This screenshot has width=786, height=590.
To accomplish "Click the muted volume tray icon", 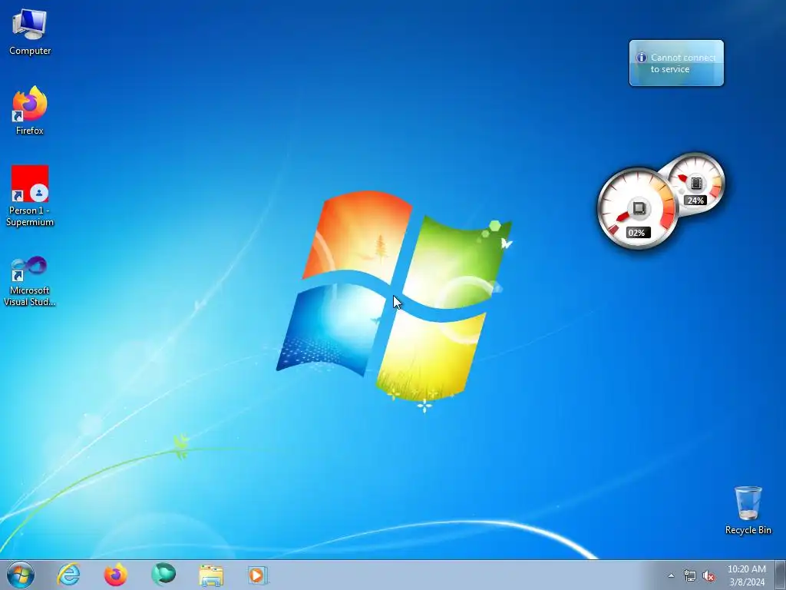I will click(708, 576).
